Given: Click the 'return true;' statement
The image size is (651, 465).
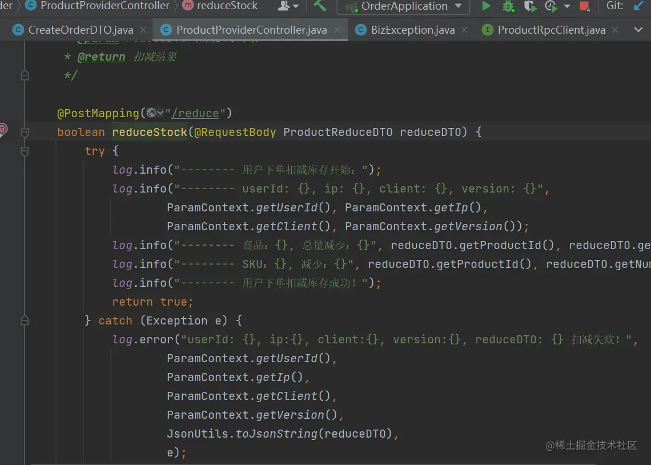Looking at the screenshot, I should (x=152, y=302).
